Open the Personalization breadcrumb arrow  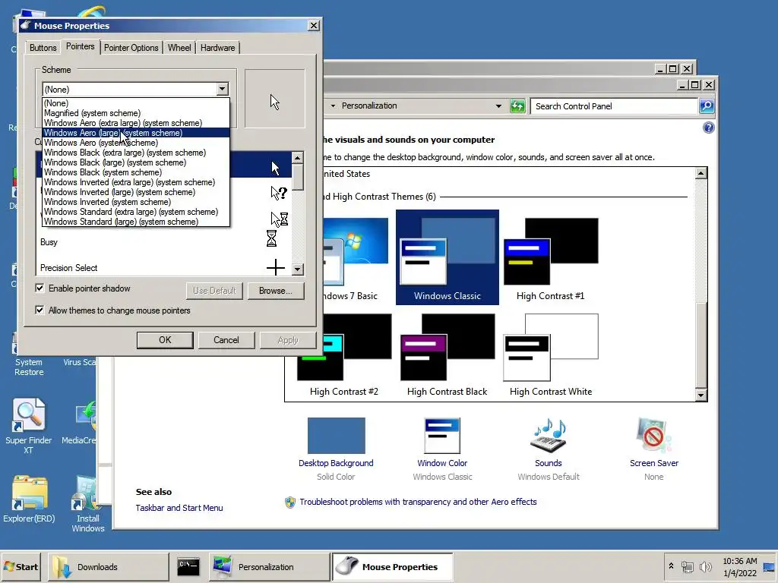point(333,106)
